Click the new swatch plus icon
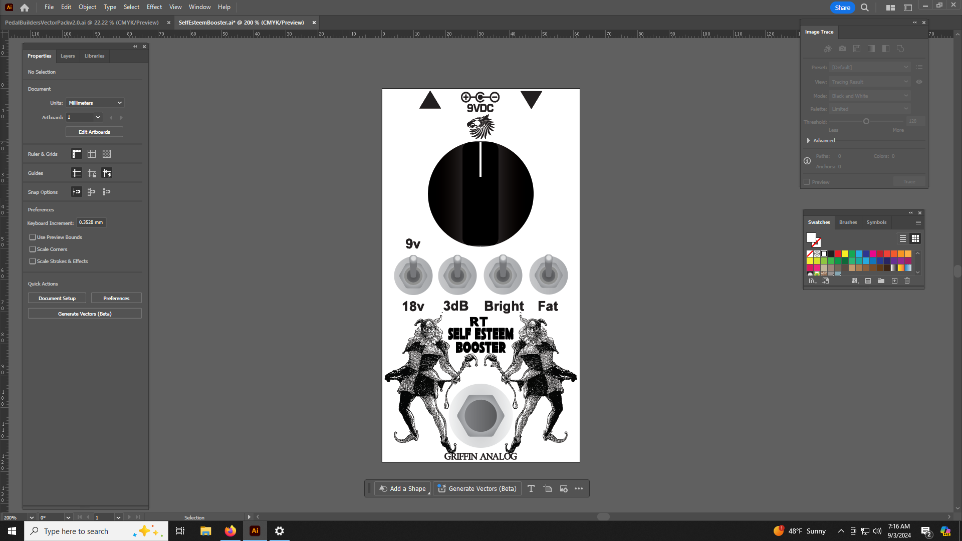The width and height of the screenshot is (962, 541). tap(894, 281)
